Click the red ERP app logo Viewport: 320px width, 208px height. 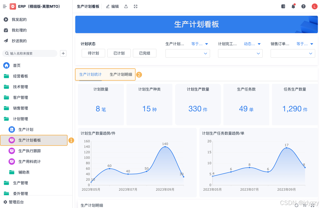[x=13, y=6]
